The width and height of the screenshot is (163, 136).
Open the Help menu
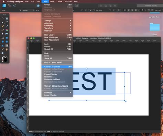click(x=76, y=1)
